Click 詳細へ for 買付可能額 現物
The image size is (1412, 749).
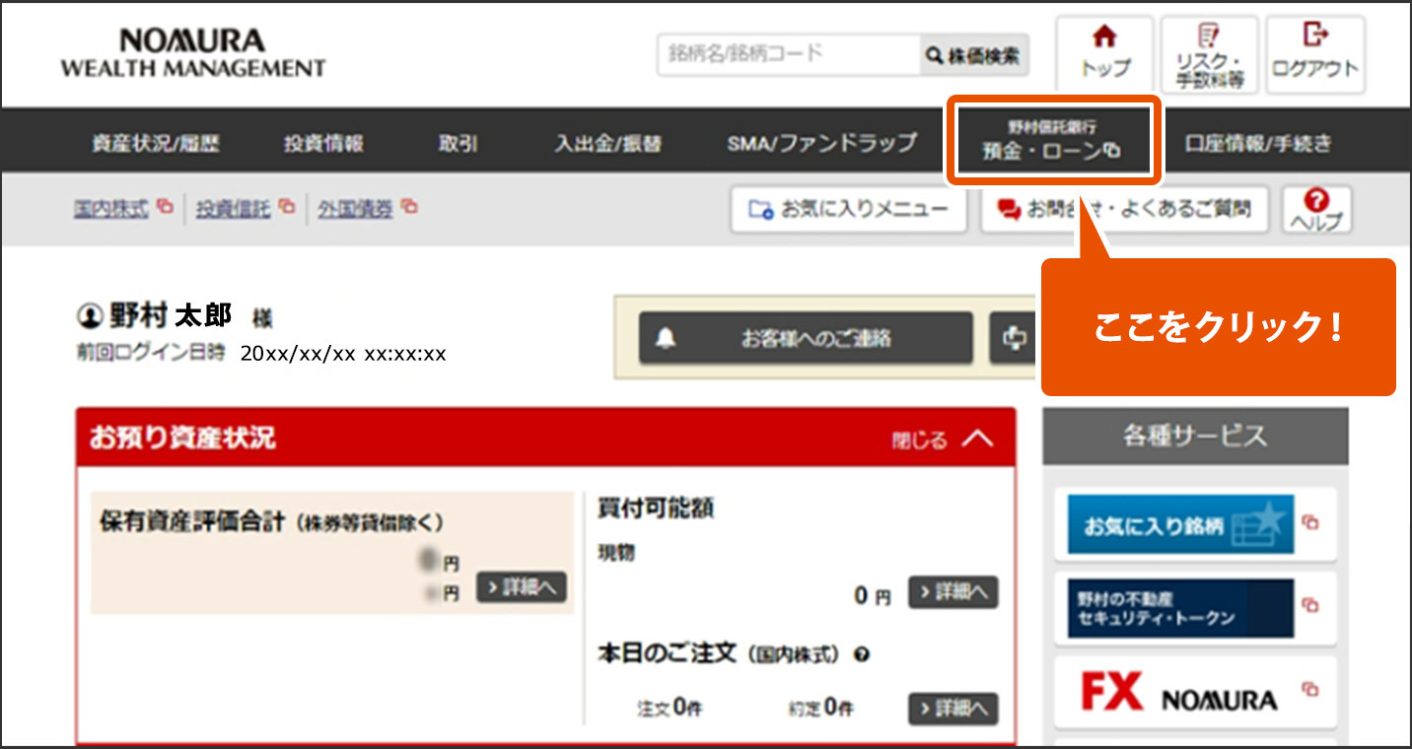953,593
